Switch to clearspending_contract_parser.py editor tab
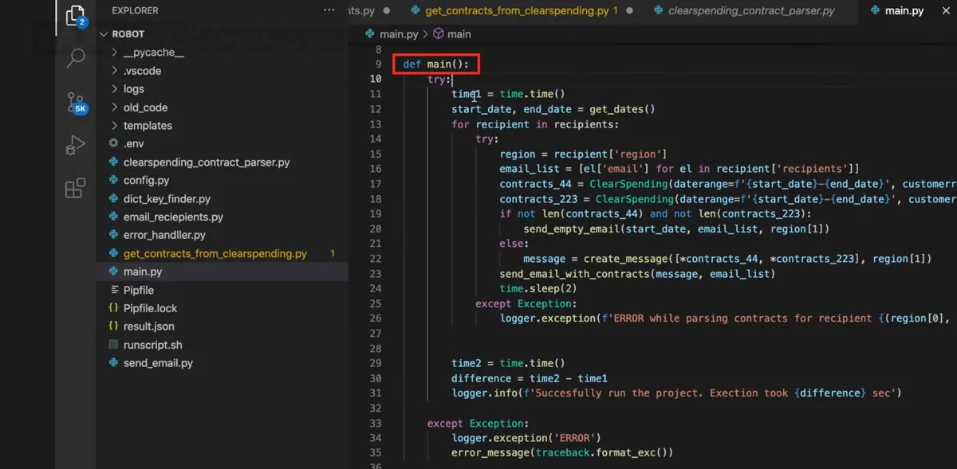 click(751, 11)
